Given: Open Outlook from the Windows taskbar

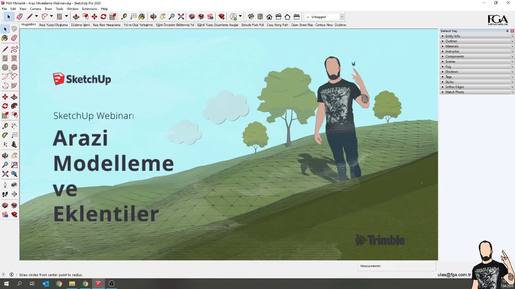Looking at the screenshot, I should pos(46,284).
